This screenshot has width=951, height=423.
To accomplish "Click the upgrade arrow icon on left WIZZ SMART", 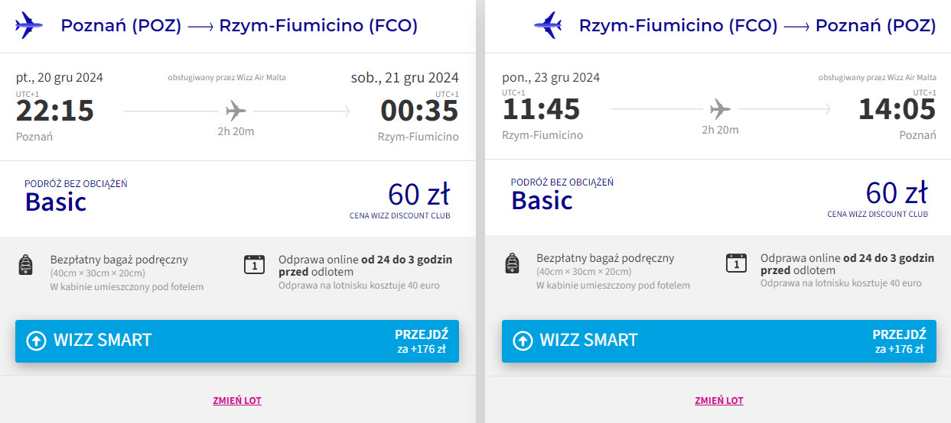I will pos(36,341).
